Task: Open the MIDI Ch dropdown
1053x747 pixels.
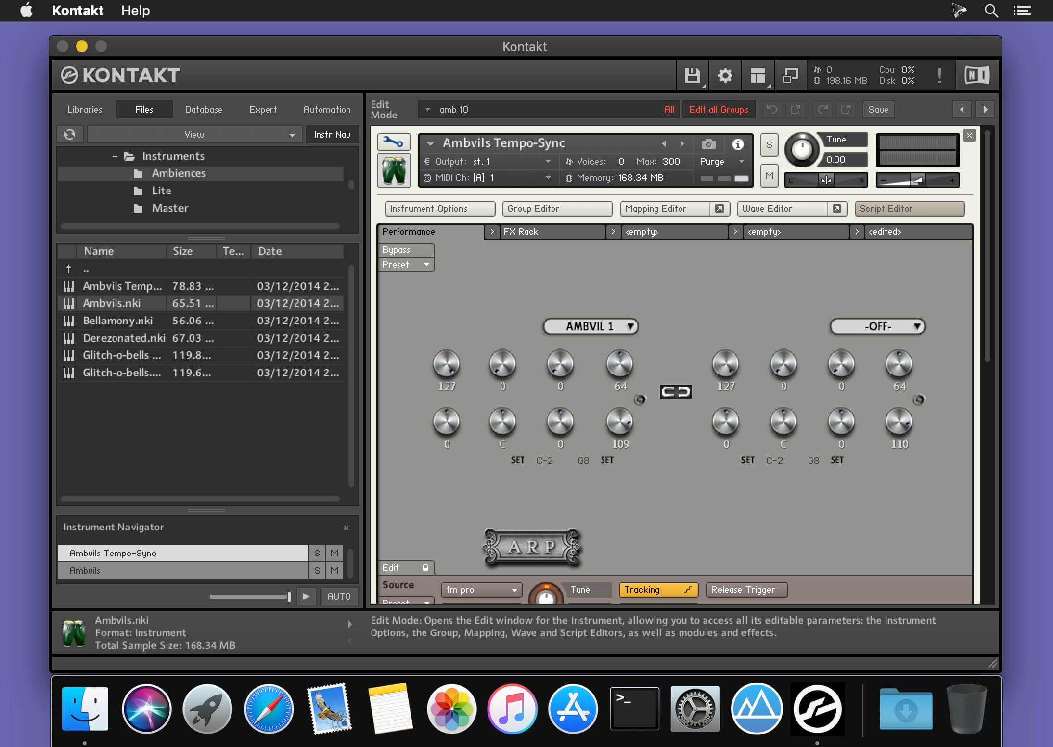Action: coord(488,178)
